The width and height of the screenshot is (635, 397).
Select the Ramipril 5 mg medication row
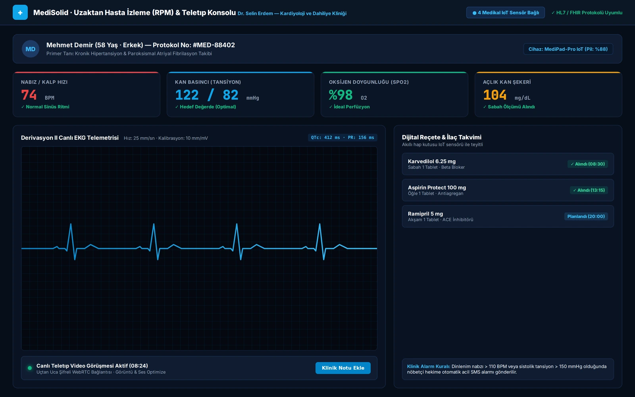[508, 216]
